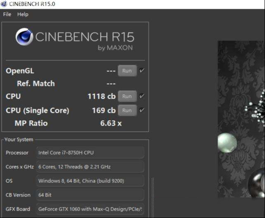Run the OpenGL benchmark
This screenshot has height=218, width=265.
pyautogui.click(x=127, y=71)
